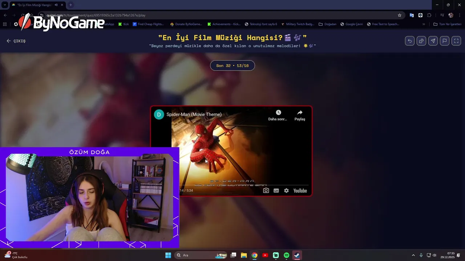Click the Son 32 • 13/16 round indicator
This screenshot has height=261, width=465.
(232, 66)
